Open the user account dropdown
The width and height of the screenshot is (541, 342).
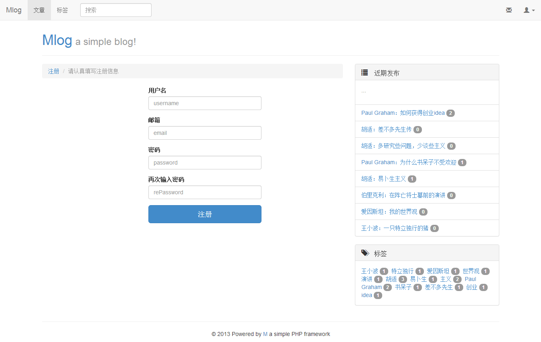point(529,10)
